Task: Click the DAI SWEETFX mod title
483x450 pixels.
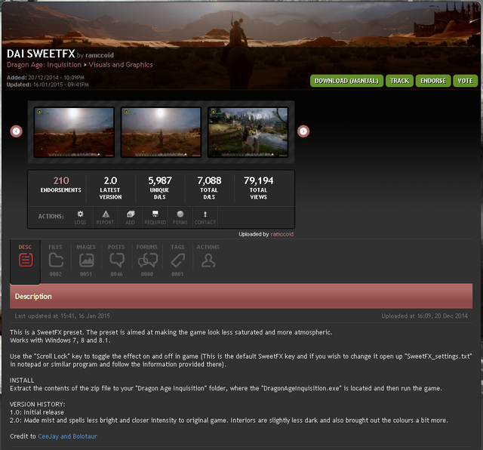Action: click(x=41, y=54)
